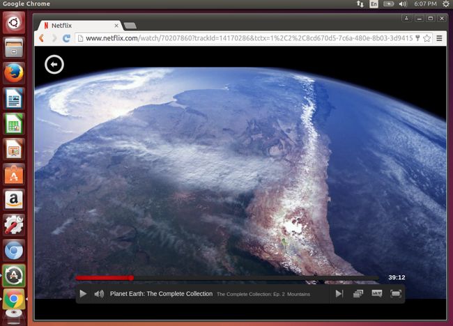Screen dimensions: 453x326
Task: Launch Firefox from the dock
Action: tap(13, 73)
